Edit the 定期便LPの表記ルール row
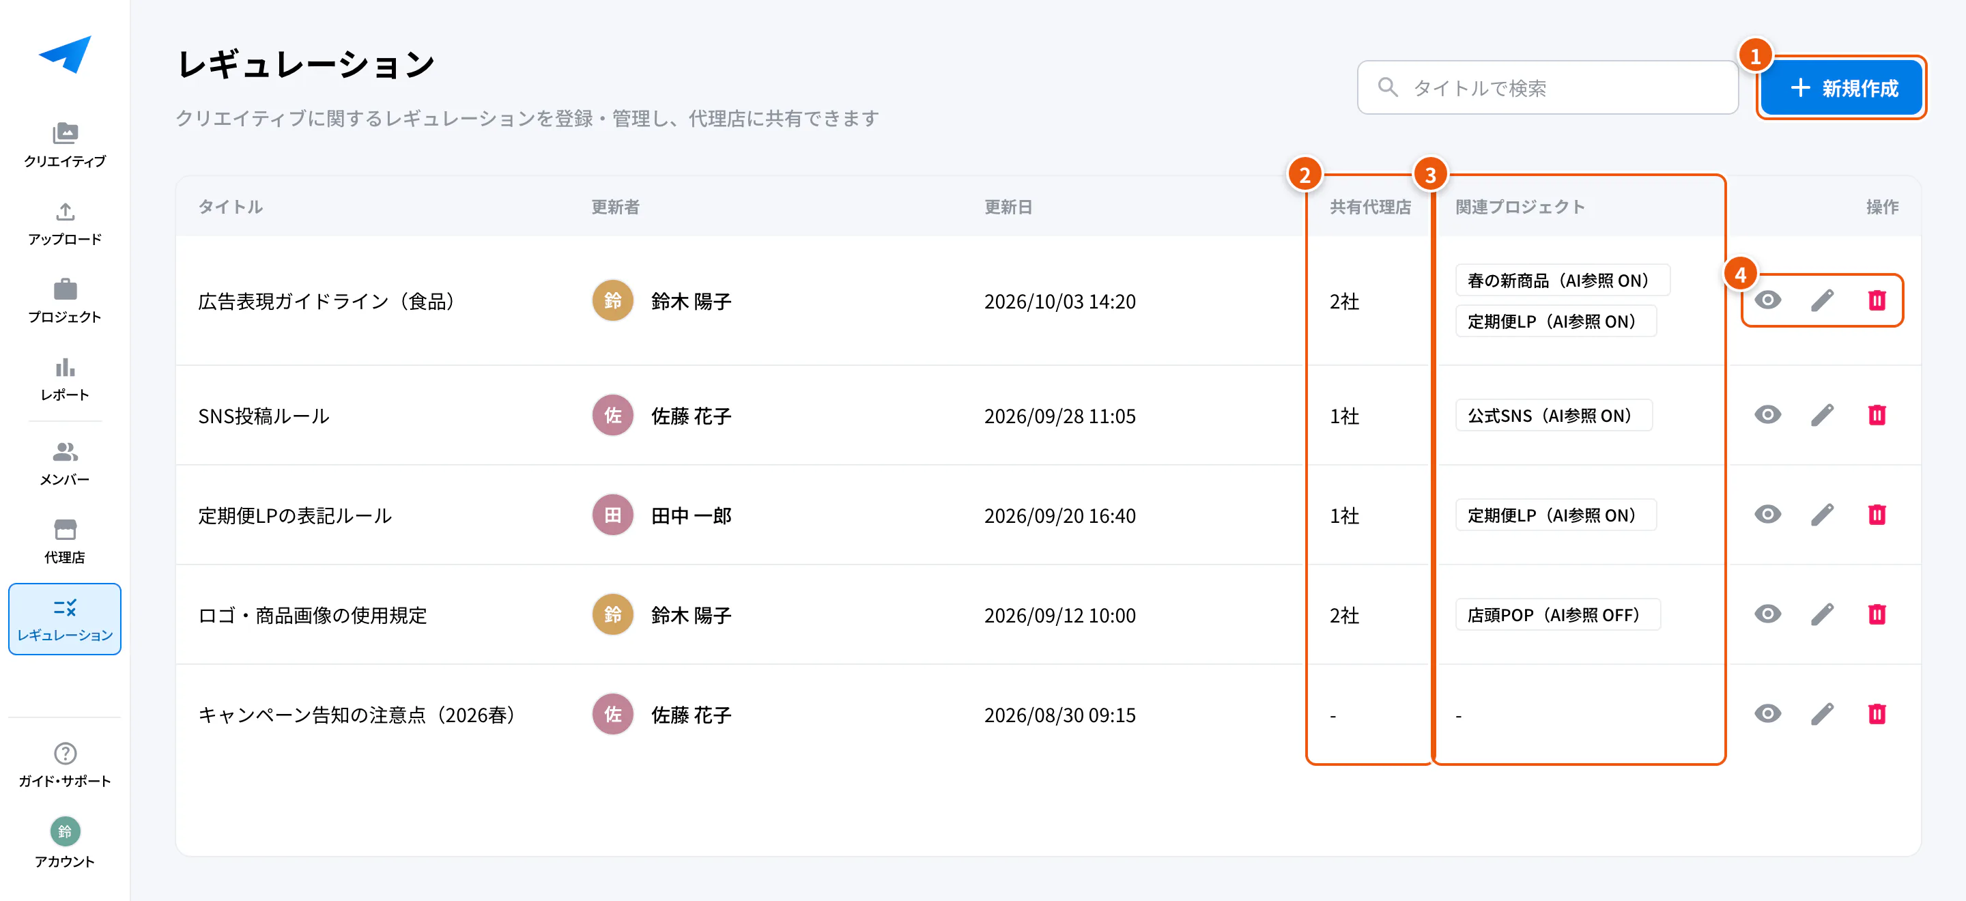This screenshot has height=901, width=1966. [x=1823, y=515]
